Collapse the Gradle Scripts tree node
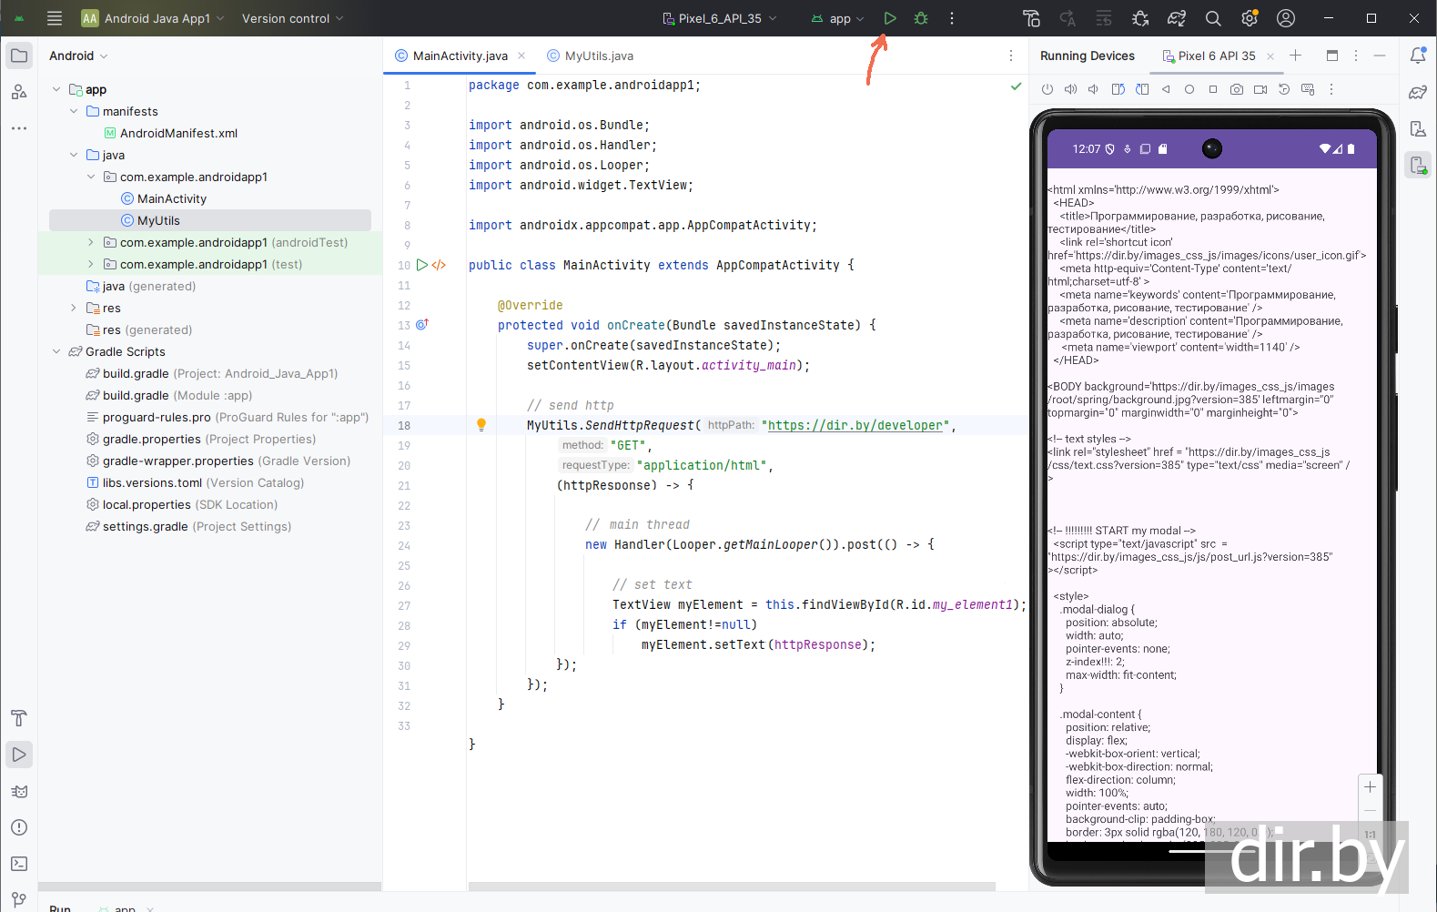Image resolution: width=1437 pixels, height=912 pixels. point(56,351)
